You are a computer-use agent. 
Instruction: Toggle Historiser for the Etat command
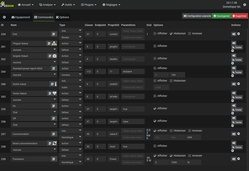tap(171, 33)
